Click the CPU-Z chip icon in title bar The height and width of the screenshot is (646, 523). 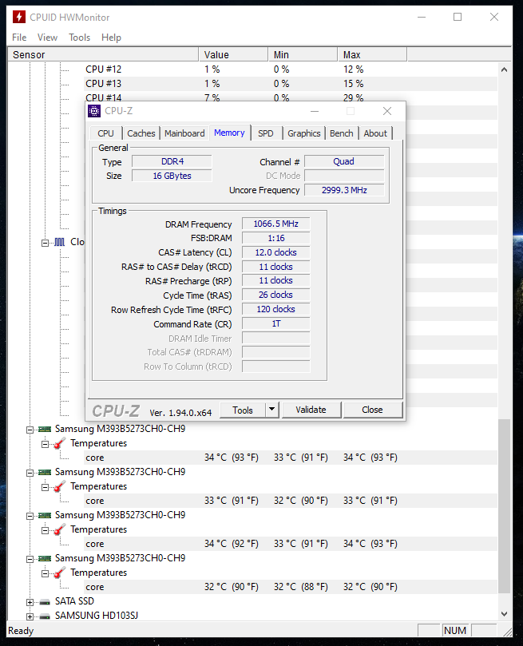point(94,111)
